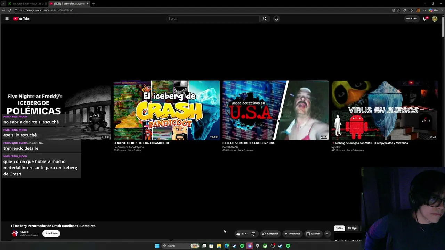Go to YouTube home via logo
The height and width of the screenshot is (250, 445).
[x=21, y=19]
